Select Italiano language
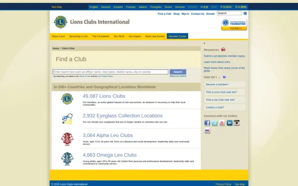The image size is (298, 186). click(x=143, y=7)
